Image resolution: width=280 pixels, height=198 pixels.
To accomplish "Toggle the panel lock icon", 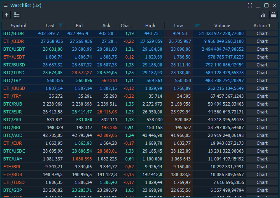I will (273, 15).
